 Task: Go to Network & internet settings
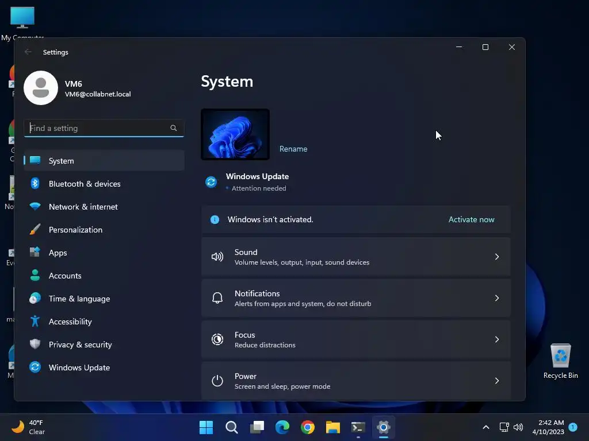click(x=104, y=207)
